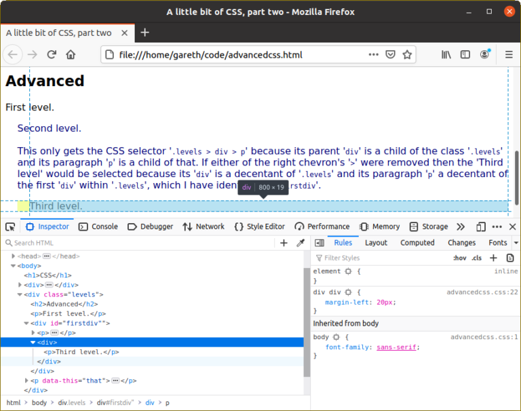Grab a color with the eyedropper
This screenshot has height=411, width=521.
[301, 243]
